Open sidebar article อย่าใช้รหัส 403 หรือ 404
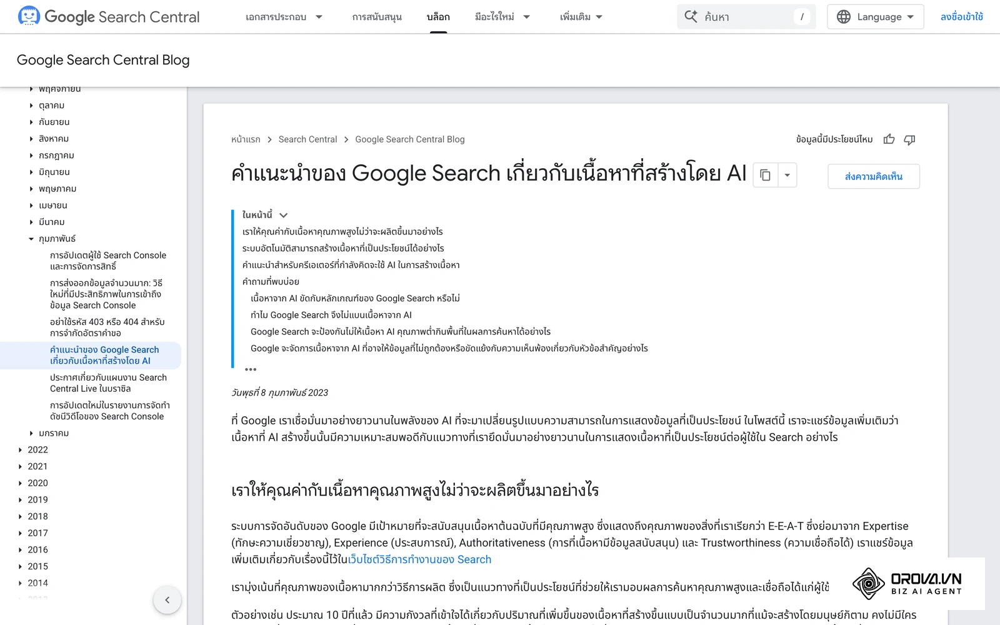The width and height of the screenshot is (1000, 625). point(107,327)
